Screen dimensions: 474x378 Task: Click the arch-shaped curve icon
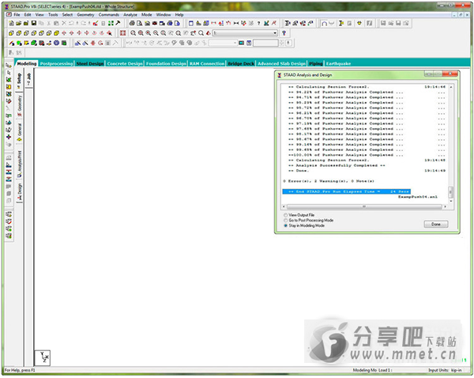click(324, 23)
